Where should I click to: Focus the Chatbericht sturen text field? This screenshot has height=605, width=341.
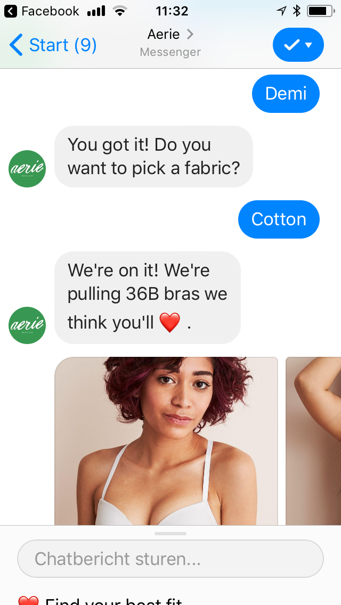[x=170, y=559]
